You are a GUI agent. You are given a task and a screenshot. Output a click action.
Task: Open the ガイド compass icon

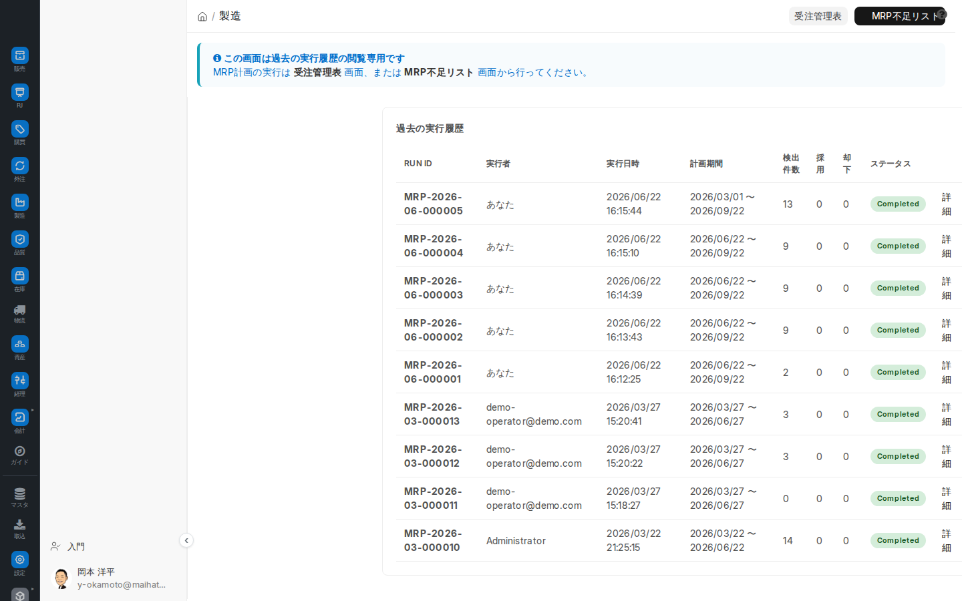[x=20, y=451]
